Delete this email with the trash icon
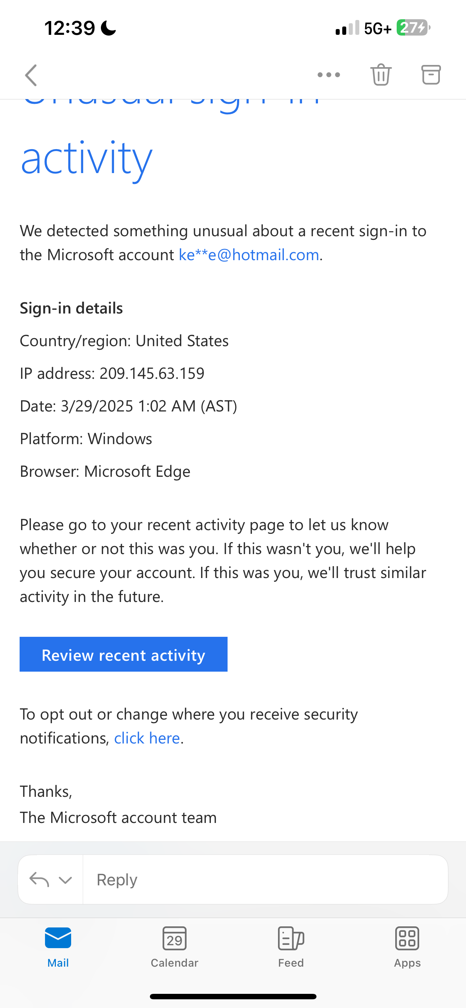 pyautogui.click(x=381, y=74)
